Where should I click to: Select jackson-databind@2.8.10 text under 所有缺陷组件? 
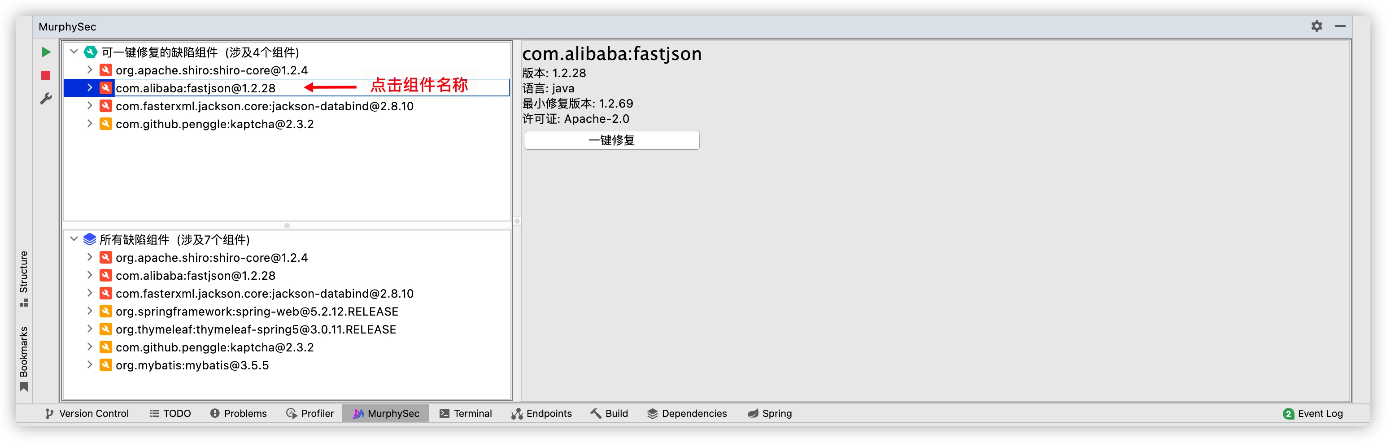click(265, 294)
